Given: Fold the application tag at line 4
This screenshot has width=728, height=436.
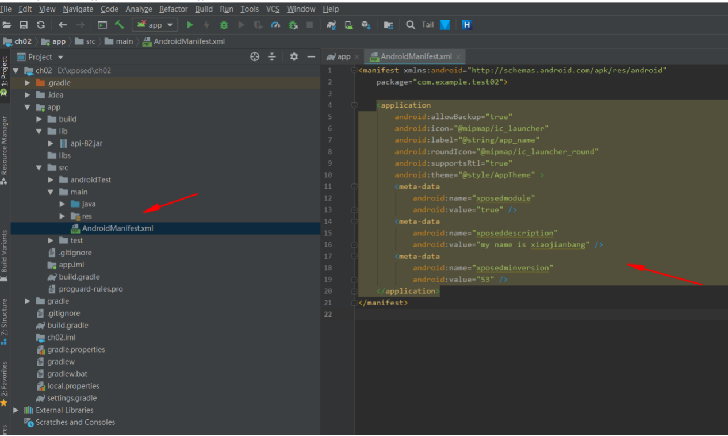Looking at the screenshot, I should (x=354, y=105).
